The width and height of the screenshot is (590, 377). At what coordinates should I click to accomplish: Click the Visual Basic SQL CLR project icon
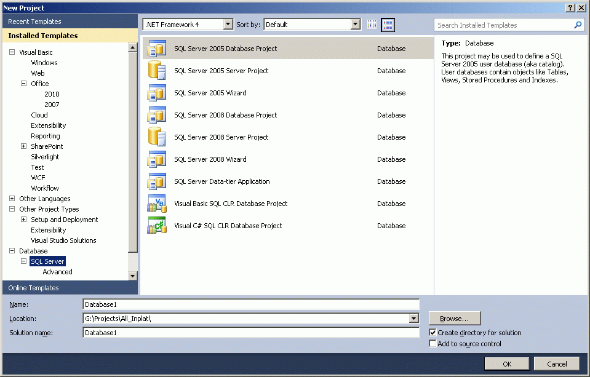click(x=157, y=204)
